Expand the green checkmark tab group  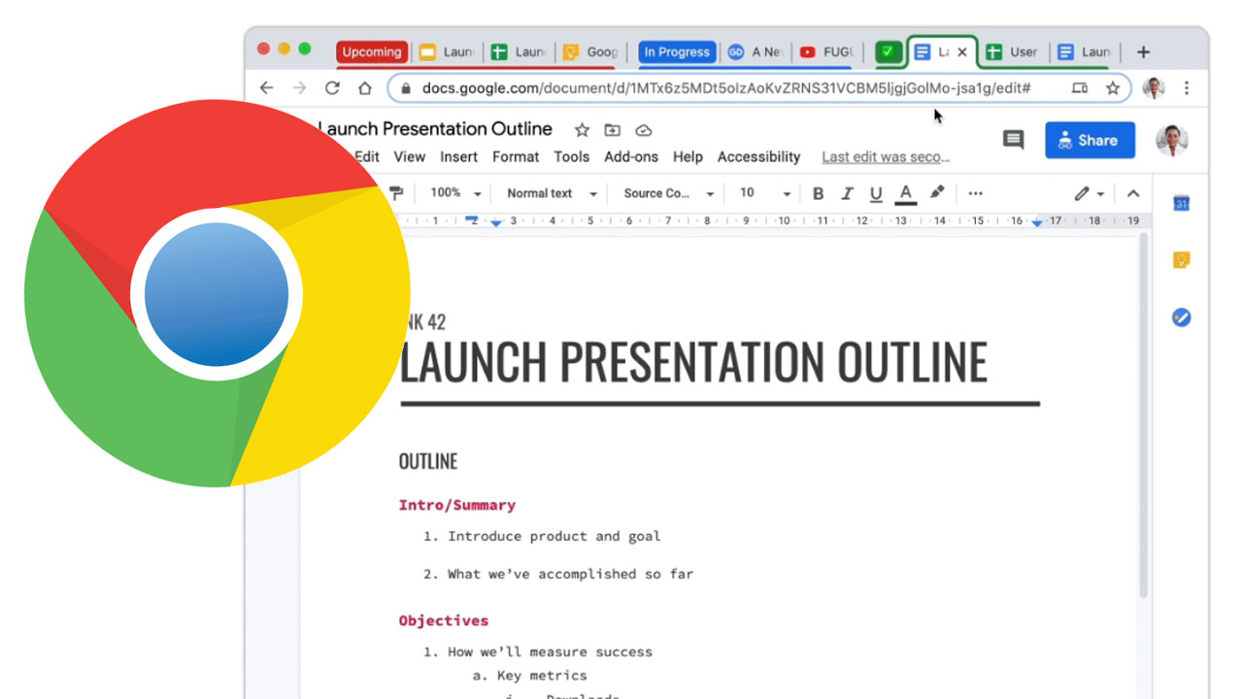(x=888, y=52)
